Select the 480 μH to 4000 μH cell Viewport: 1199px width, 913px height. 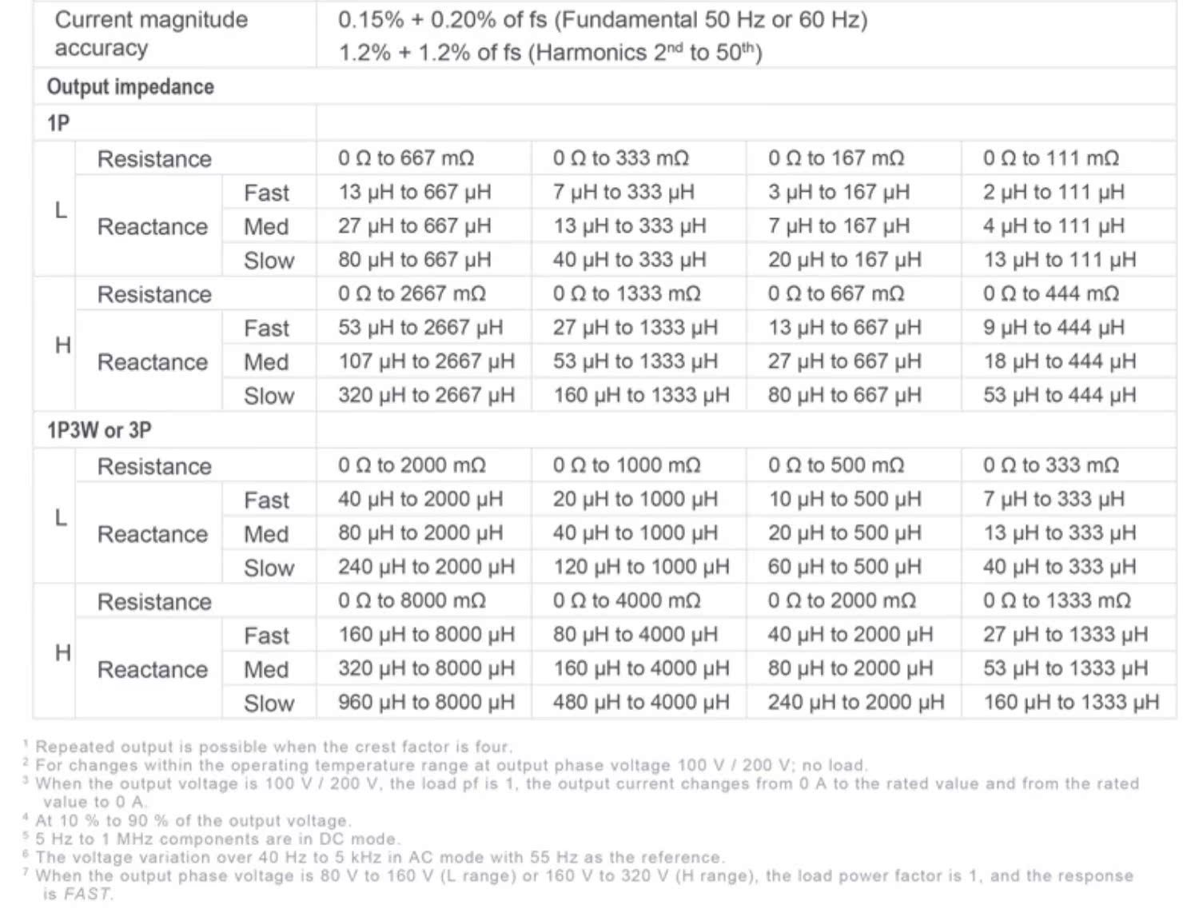[x=641, y=703]
